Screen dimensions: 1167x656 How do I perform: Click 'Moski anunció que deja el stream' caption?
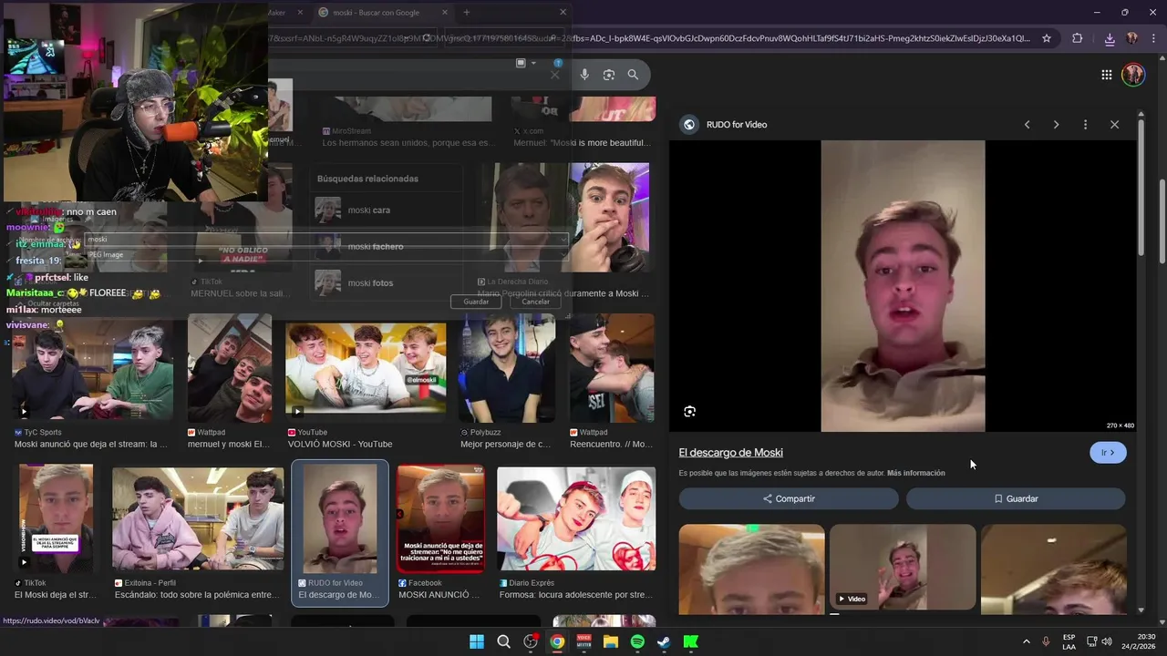point(90,445)
